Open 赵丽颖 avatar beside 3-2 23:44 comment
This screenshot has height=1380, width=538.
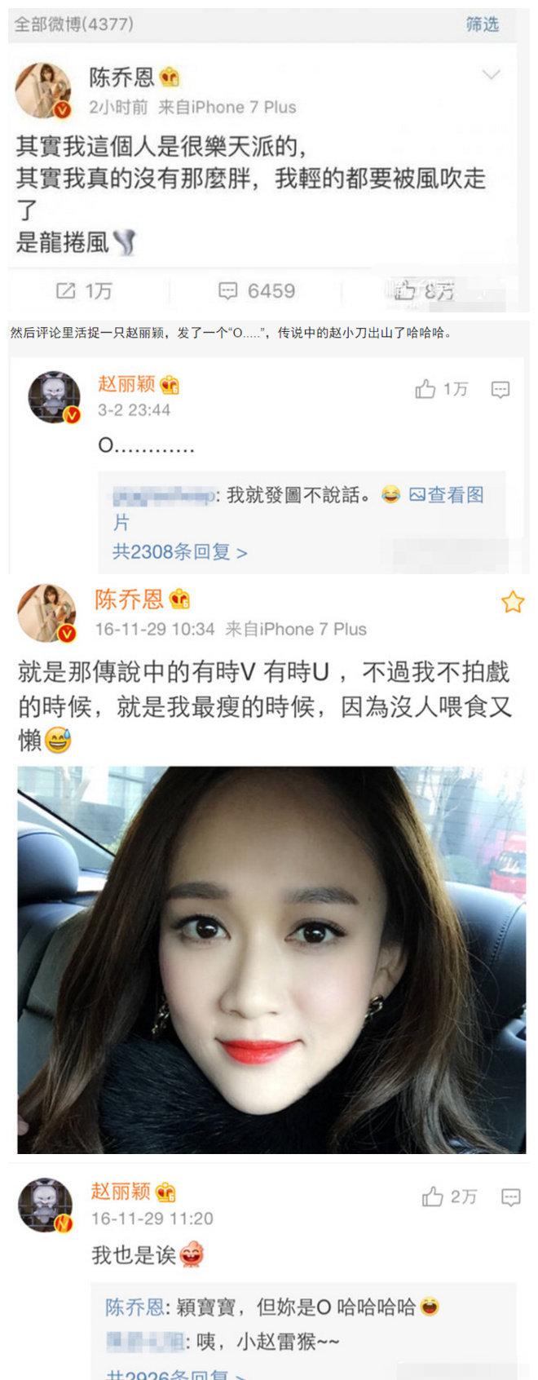[x=54, y=397]
